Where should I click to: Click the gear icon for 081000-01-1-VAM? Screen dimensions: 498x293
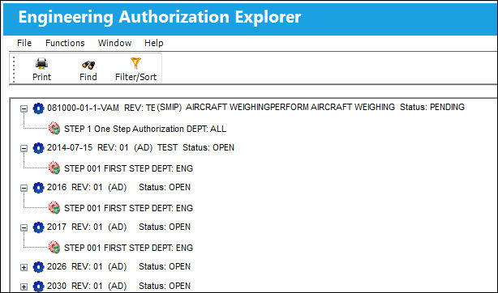38,108
